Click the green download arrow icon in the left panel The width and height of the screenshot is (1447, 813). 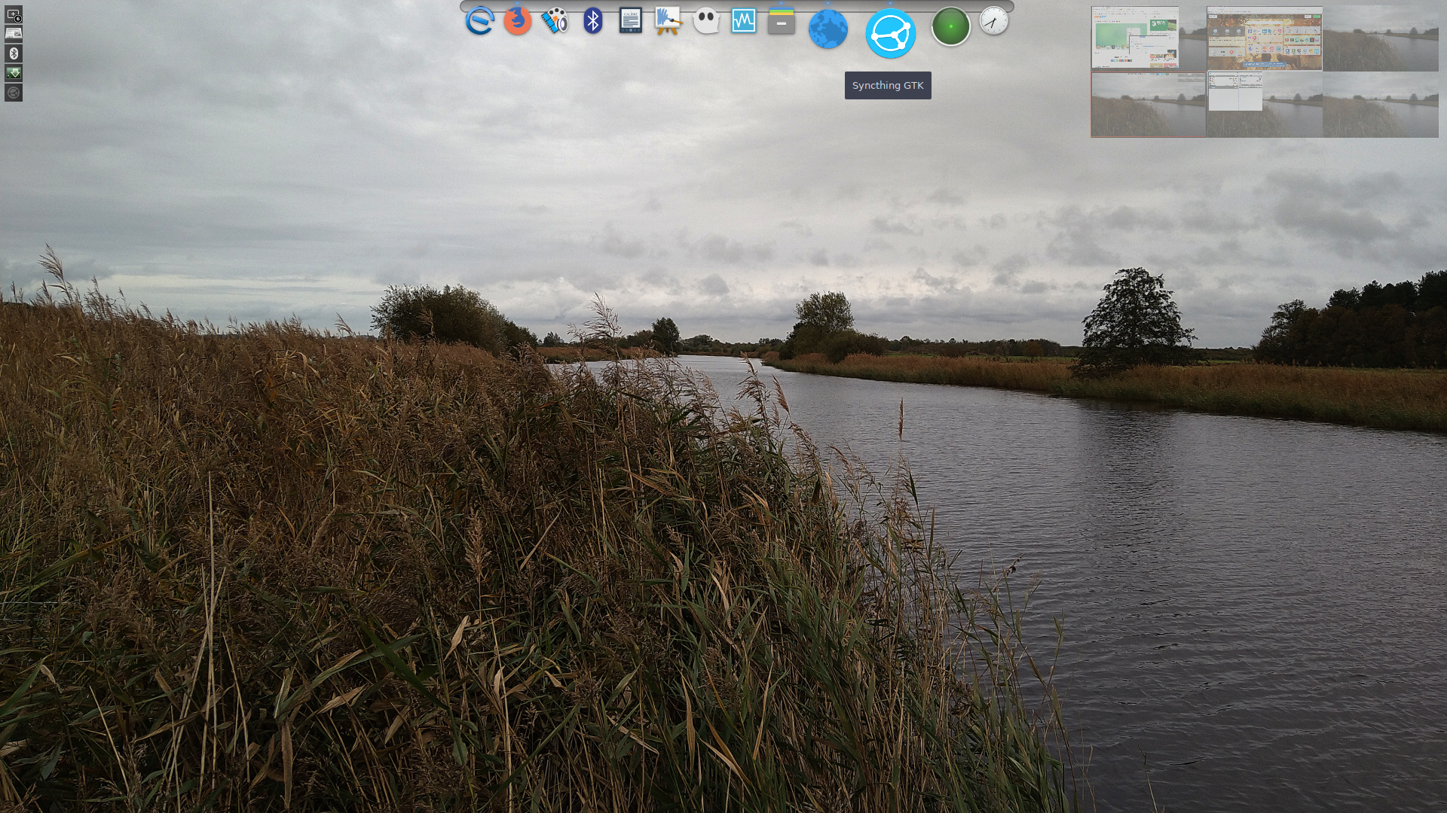click(13, 72)
